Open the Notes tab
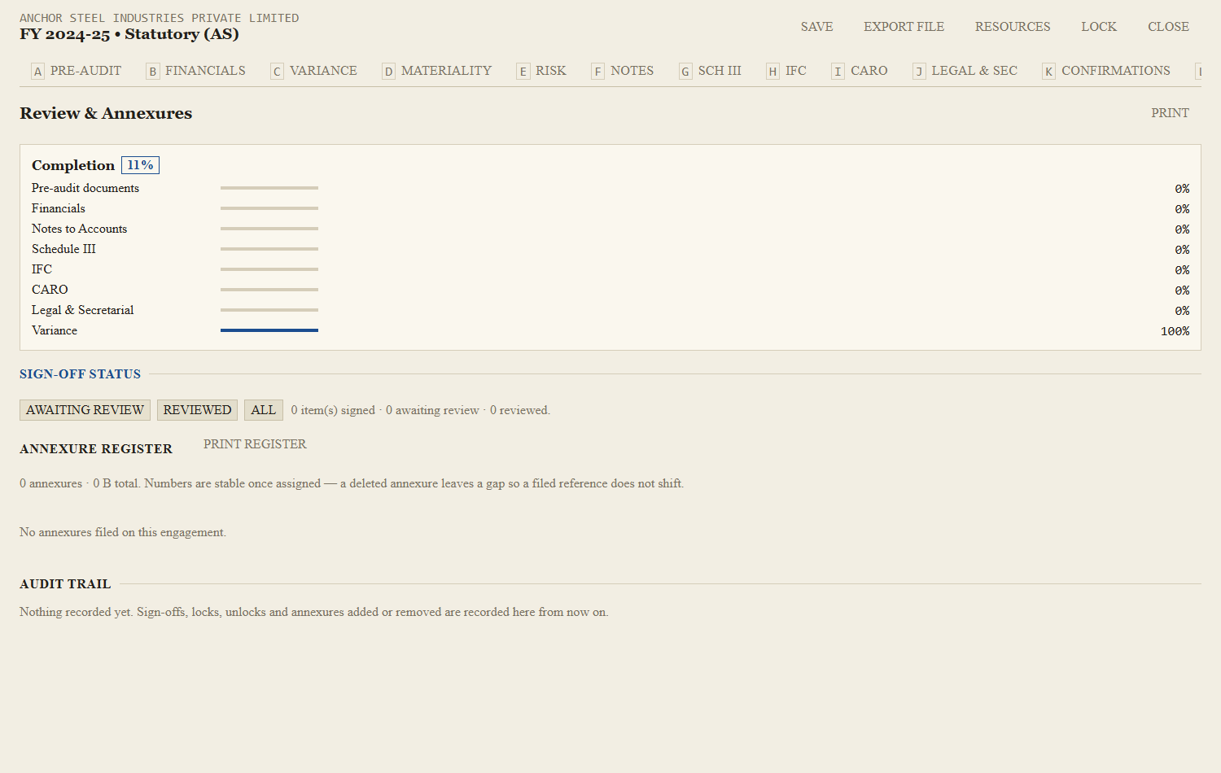The image size is (1221, 773). coord(623,71)
